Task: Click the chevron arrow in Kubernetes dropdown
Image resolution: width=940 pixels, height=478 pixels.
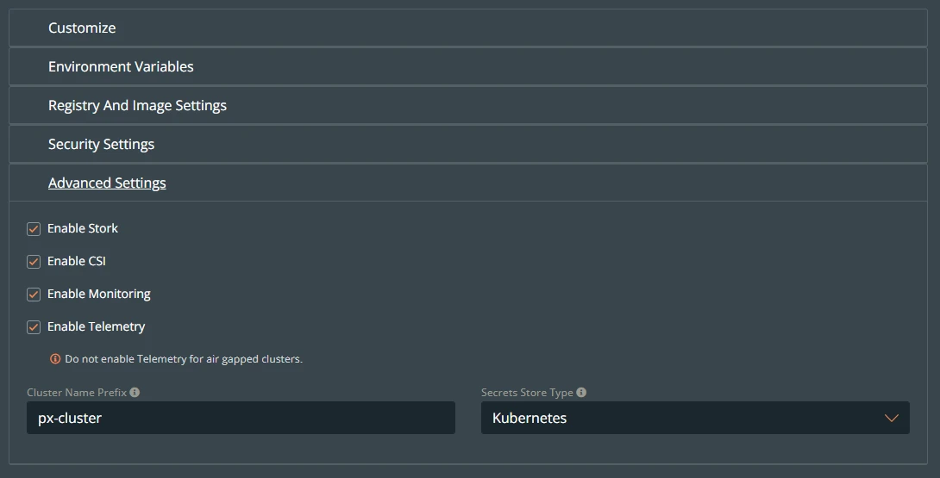Action: point(892,418)
